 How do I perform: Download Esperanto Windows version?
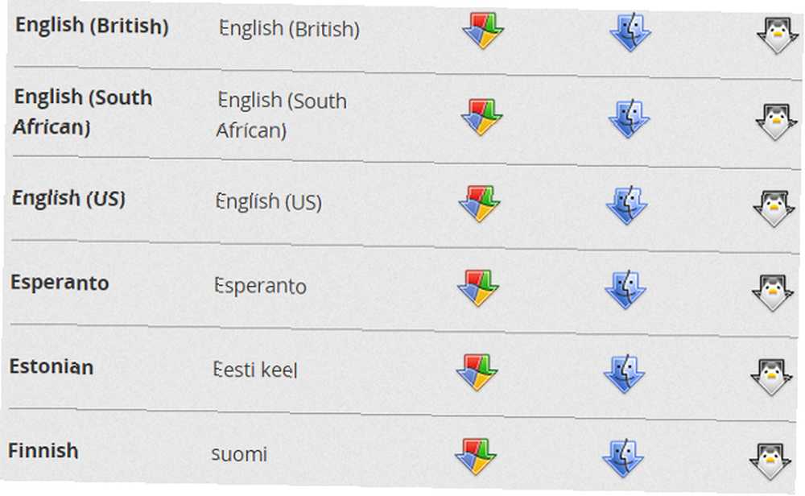pyautogui.click(x=478, y=288)
